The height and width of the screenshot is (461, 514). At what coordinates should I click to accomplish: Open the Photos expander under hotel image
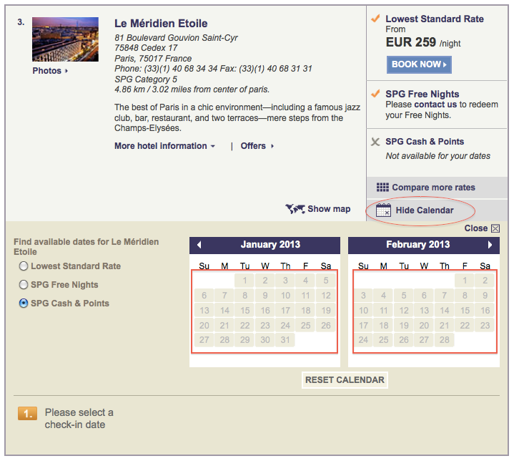coord(50,71)
